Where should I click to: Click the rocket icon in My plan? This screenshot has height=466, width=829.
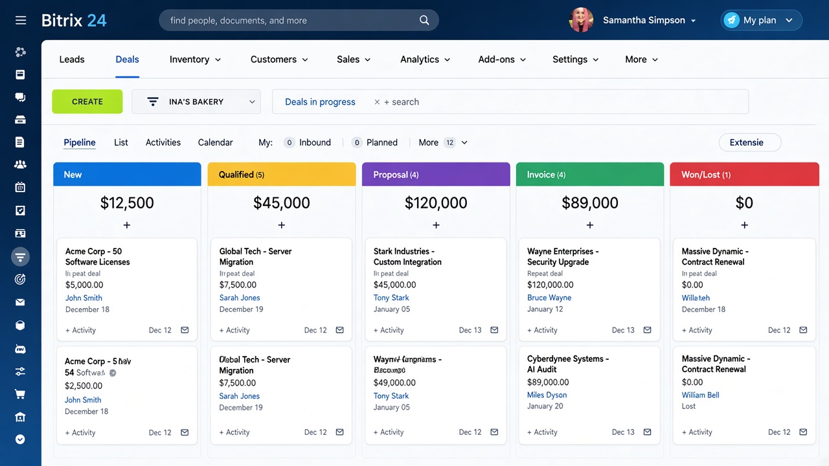(732, 20)
